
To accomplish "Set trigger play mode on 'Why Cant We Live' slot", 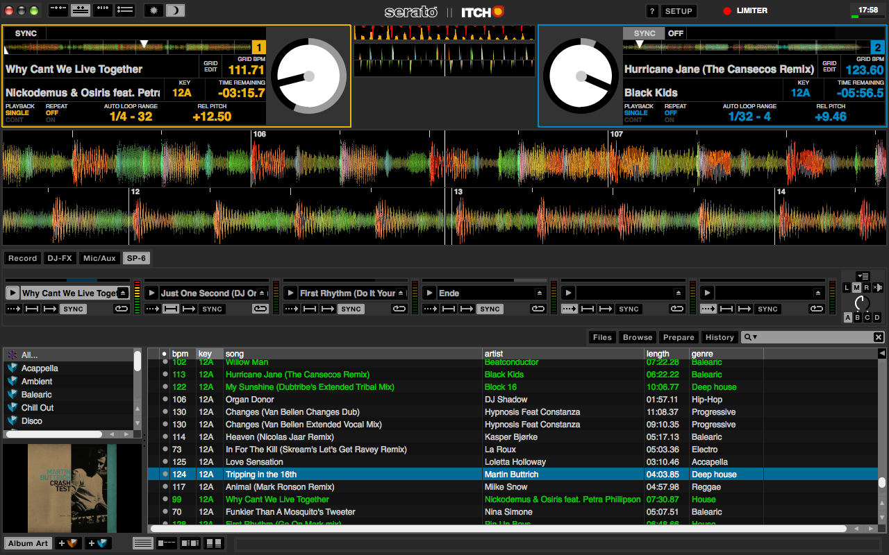I will tap(14, 309).
